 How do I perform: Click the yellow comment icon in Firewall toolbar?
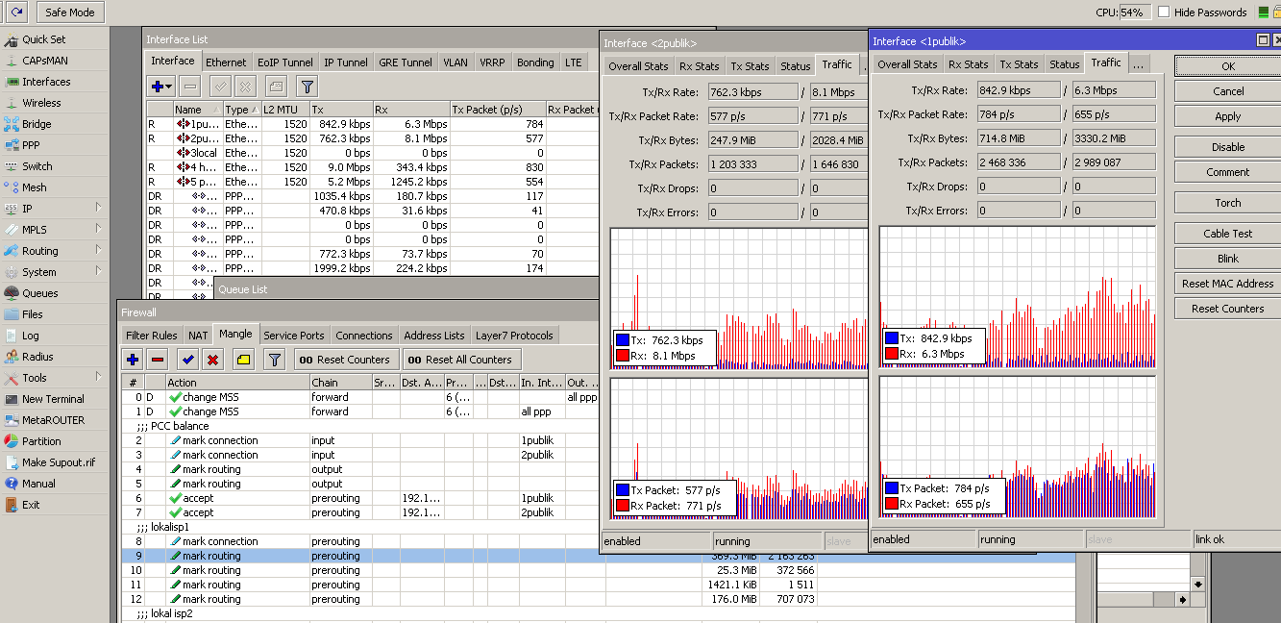pos(244,360)
